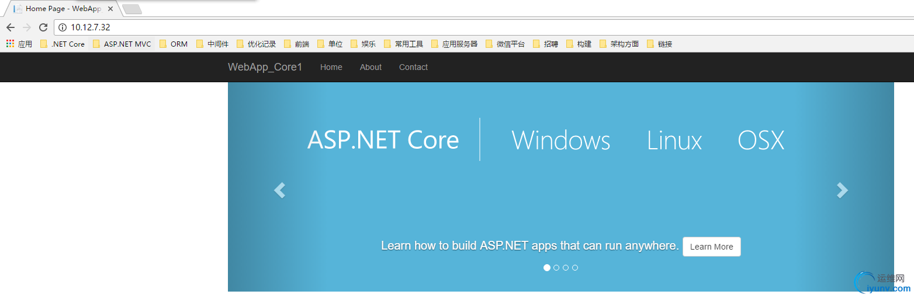Screen dimensions: 914x298
Task: Focus the address bar showing 10.12.7.32
Action: coord(484,27)
